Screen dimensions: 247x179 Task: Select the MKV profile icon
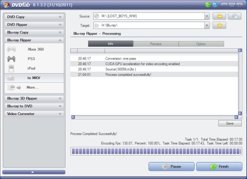(x=11, y=78)
